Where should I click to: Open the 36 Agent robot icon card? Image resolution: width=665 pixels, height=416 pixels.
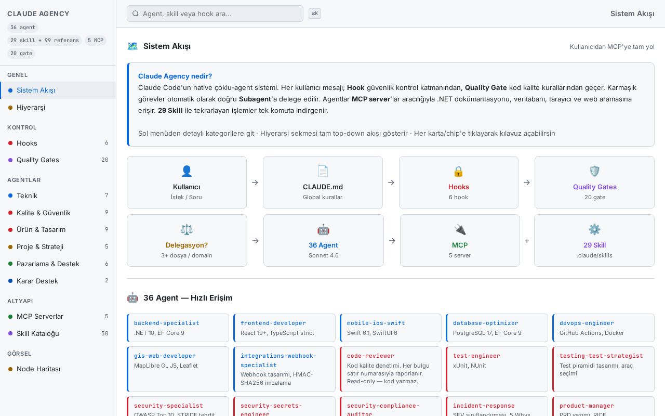pyautogui.click(x=323, y=241)
